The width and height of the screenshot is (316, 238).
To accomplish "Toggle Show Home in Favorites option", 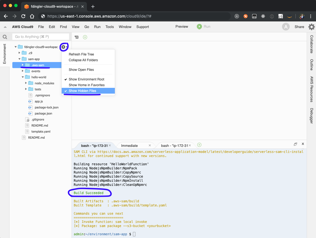I will [88, 85].
